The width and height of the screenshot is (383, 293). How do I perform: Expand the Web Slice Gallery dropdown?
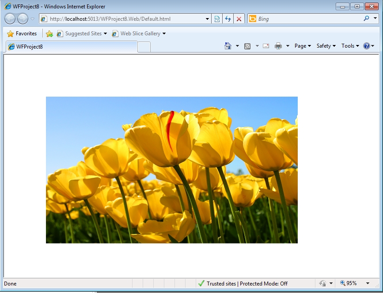(x=164, y=34)
